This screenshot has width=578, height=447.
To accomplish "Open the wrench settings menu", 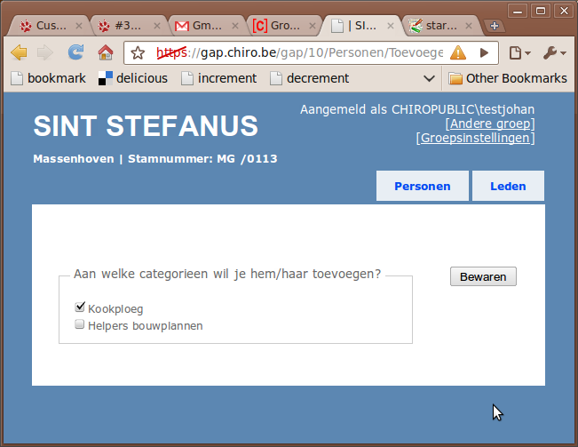I will click(554, 53).
